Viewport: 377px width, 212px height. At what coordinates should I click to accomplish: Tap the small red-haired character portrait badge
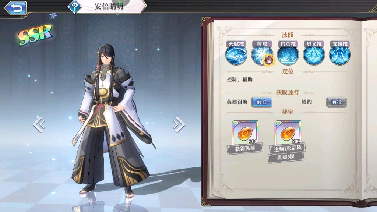coord(269,60)
